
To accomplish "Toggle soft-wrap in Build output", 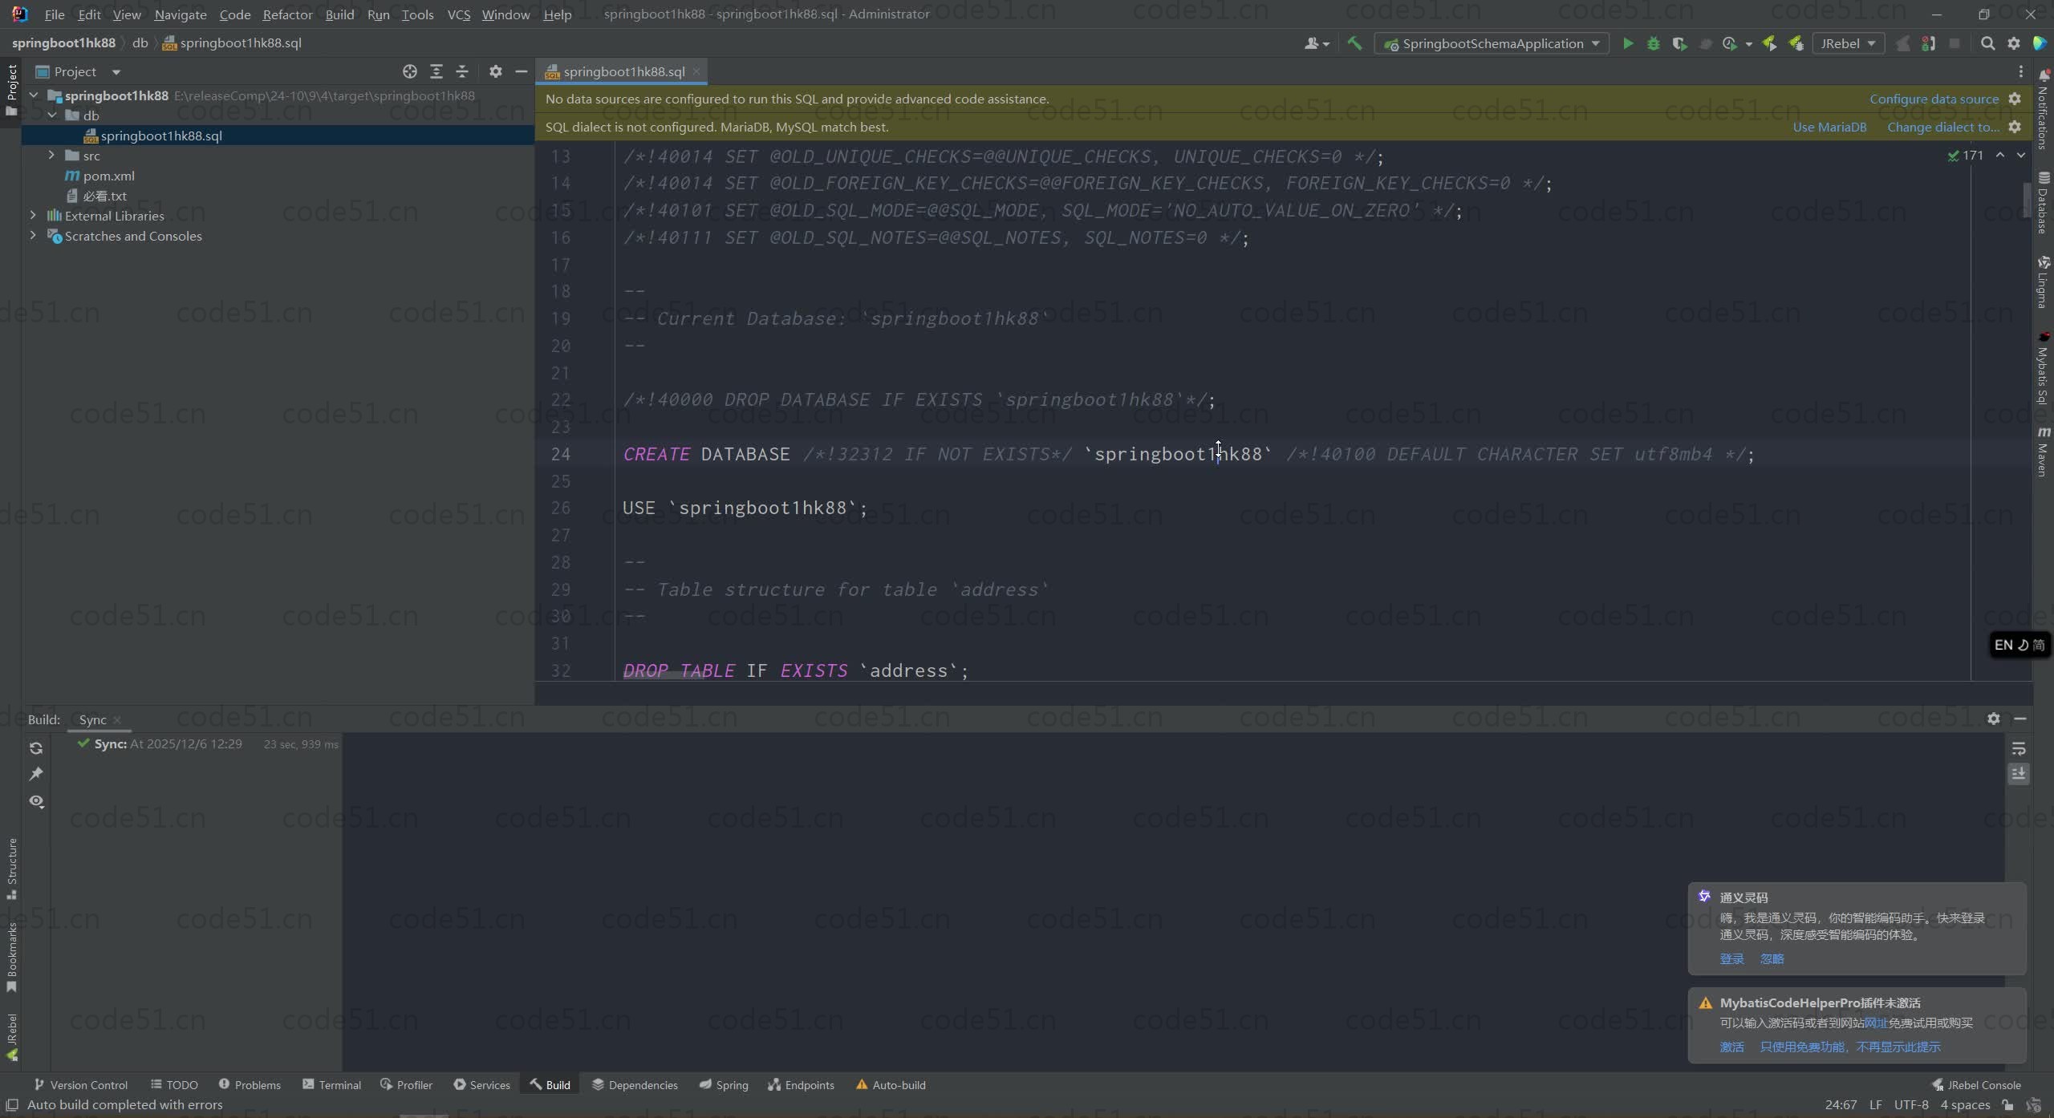I will pyautogui.click(x=2019, y=749).
